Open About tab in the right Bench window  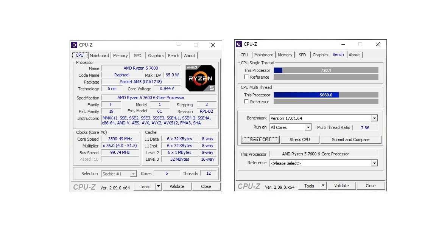click(354, 55)
